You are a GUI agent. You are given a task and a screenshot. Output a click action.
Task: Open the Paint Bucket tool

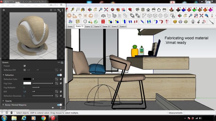coord(83,9)
